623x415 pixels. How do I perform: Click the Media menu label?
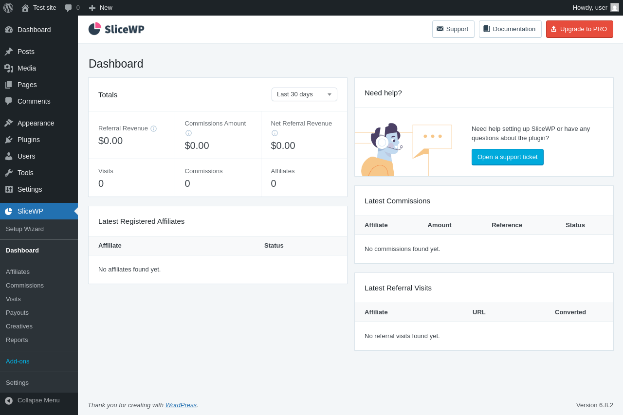click(27, 68)
